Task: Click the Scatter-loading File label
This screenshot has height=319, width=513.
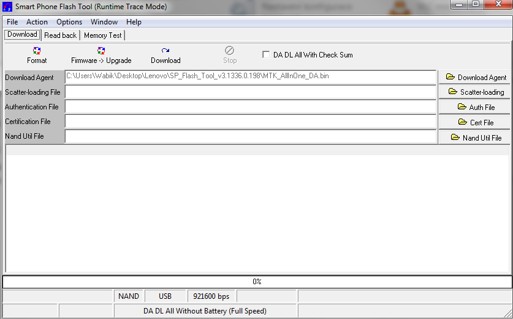Action: (x=32, y=92)
